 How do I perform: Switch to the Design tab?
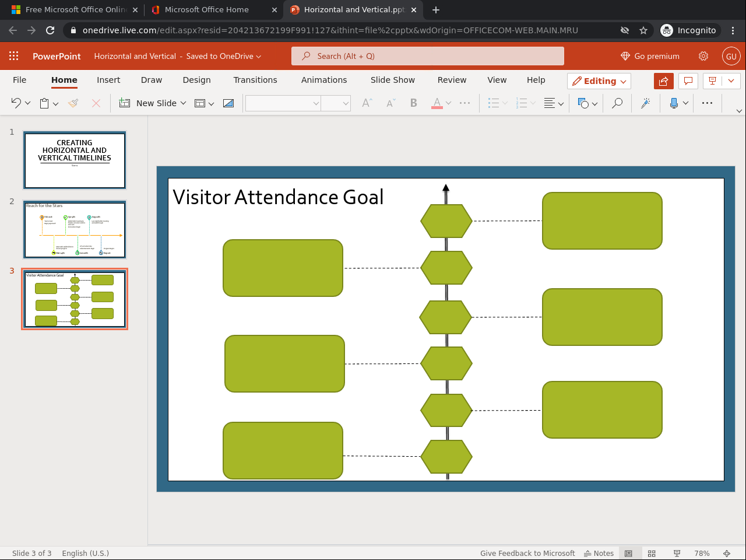click(x=197, y=80)
